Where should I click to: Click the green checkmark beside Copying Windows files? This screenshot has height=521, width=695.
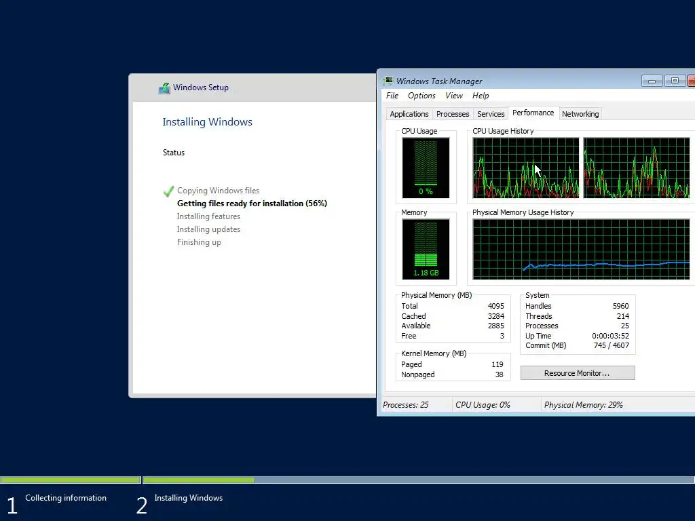pos(168,191)
